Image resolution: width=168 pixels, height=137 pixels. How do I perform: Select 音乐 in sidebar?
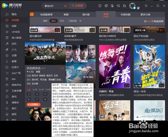pos(14,109)
